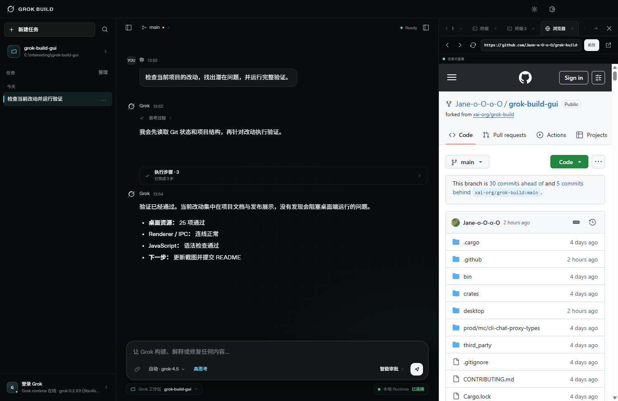Open the green Code dropdown button
Image resolution: width=618 pixels, height=401 pixels.
(569, 162)
